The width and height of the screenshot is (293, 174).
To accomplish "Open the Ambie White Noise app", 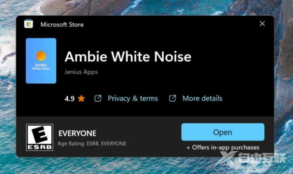I will point(223,132).
